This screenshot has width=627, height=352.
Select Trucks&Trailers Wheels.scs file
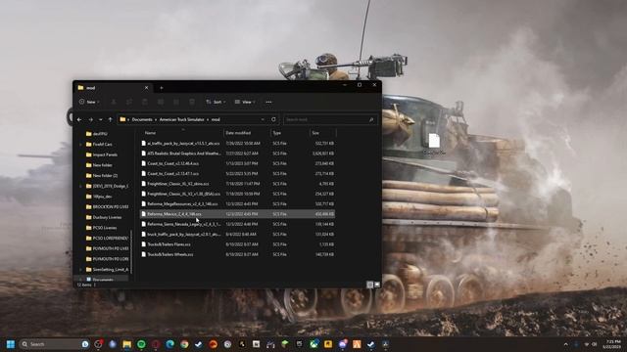point(237,254)
